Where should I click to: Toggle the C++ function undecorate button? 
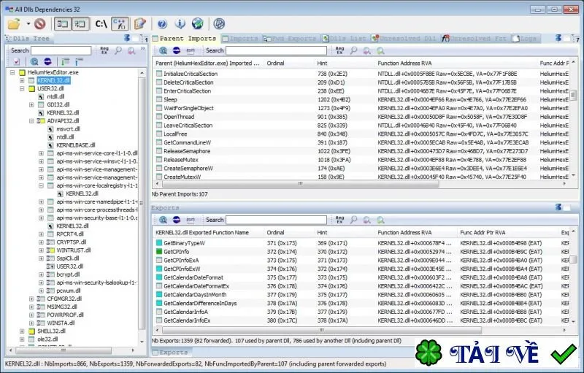pyautogui.click(x=120, y=24)
